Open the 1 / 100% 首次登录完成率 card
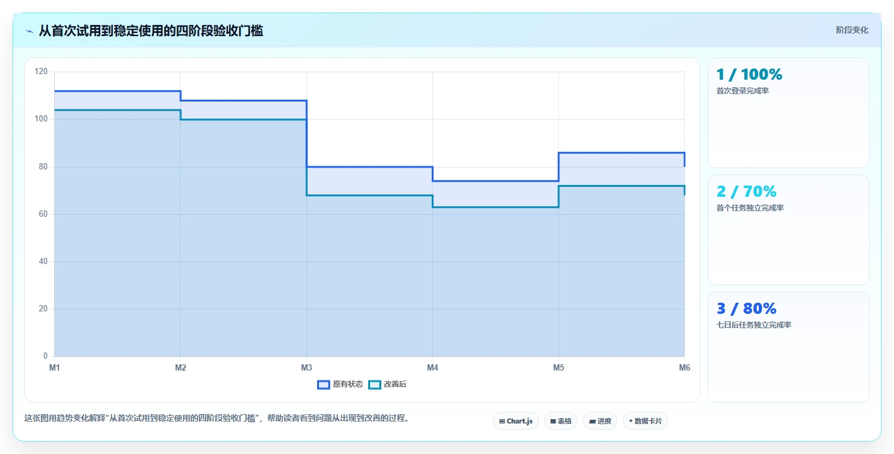894x454 pixels. pyautogui.click(x=789, y=113)
